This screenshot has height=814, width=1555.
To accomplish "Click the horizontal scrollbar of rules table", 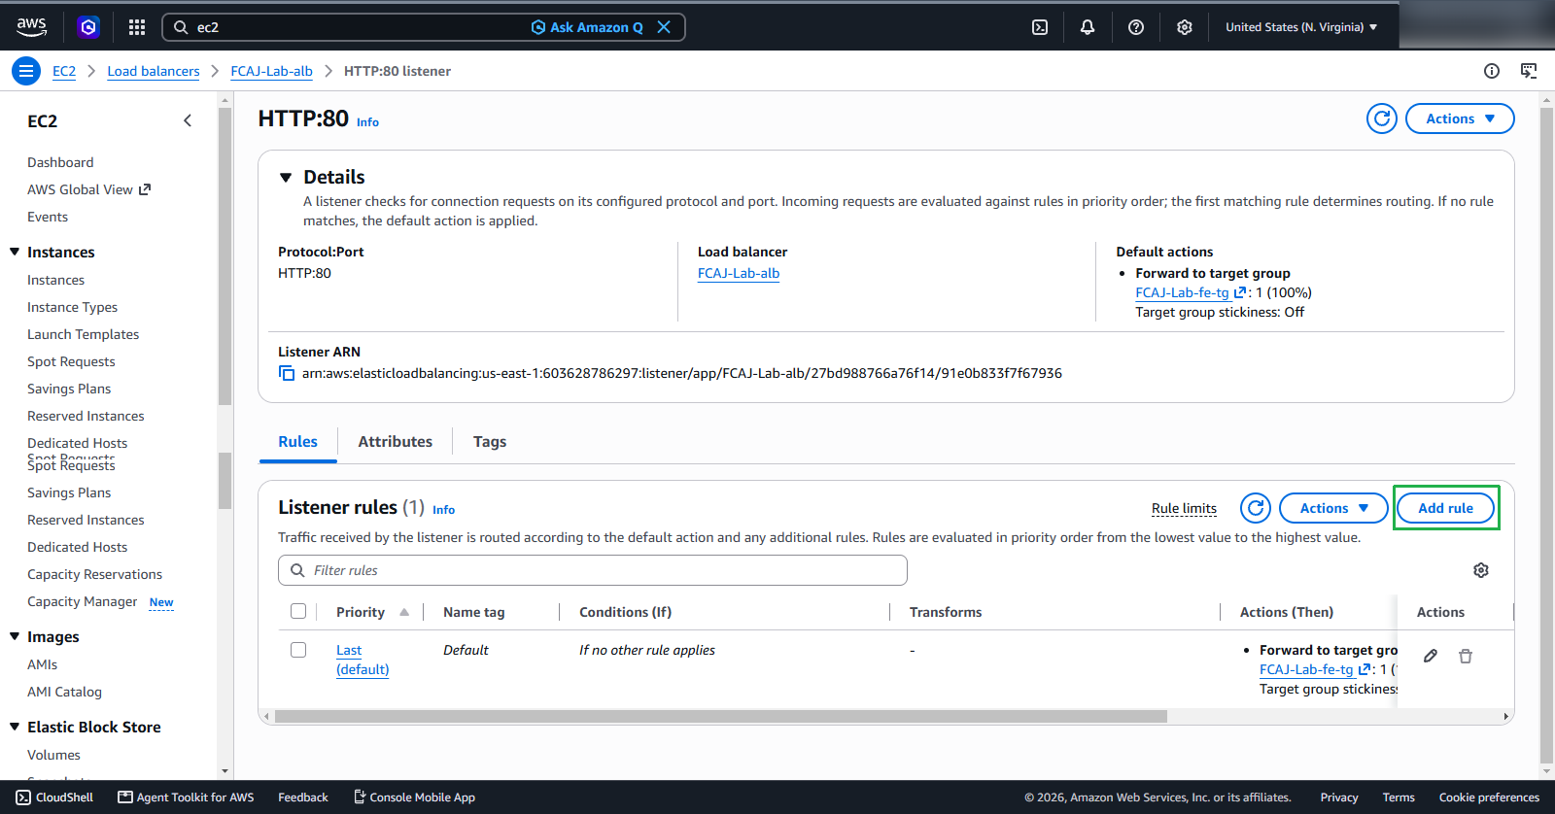I will pyautogui.click(x=720, y=717).
